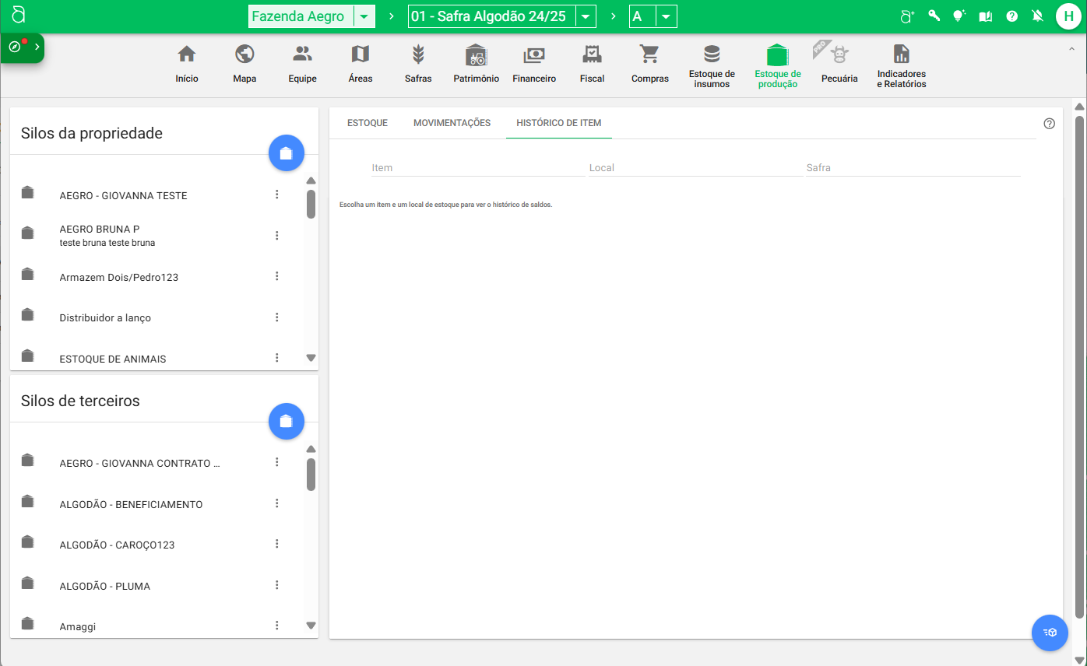Screen dimensions: 1087x666
Task: Click the add silo button in Silos de terceiros
Action: (x=286, y=421)
